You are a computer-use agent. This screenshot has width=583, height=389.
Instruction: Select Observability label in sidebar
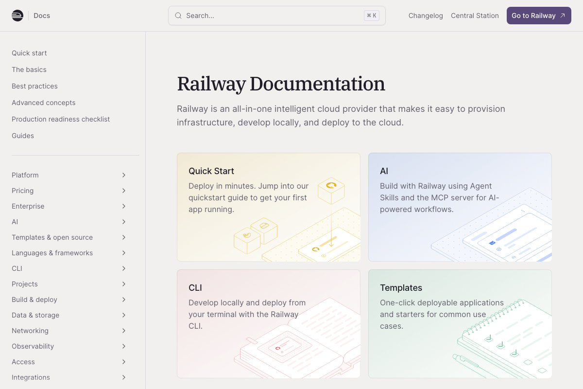[33, 346]
